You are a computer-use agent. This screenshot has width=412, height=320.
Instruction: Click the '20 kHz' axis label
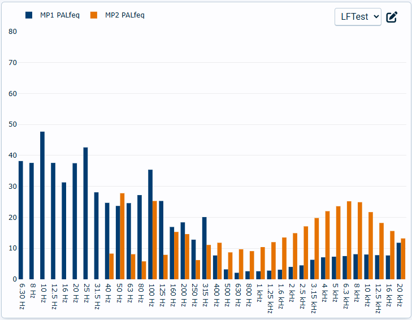(x=400, y=295)
